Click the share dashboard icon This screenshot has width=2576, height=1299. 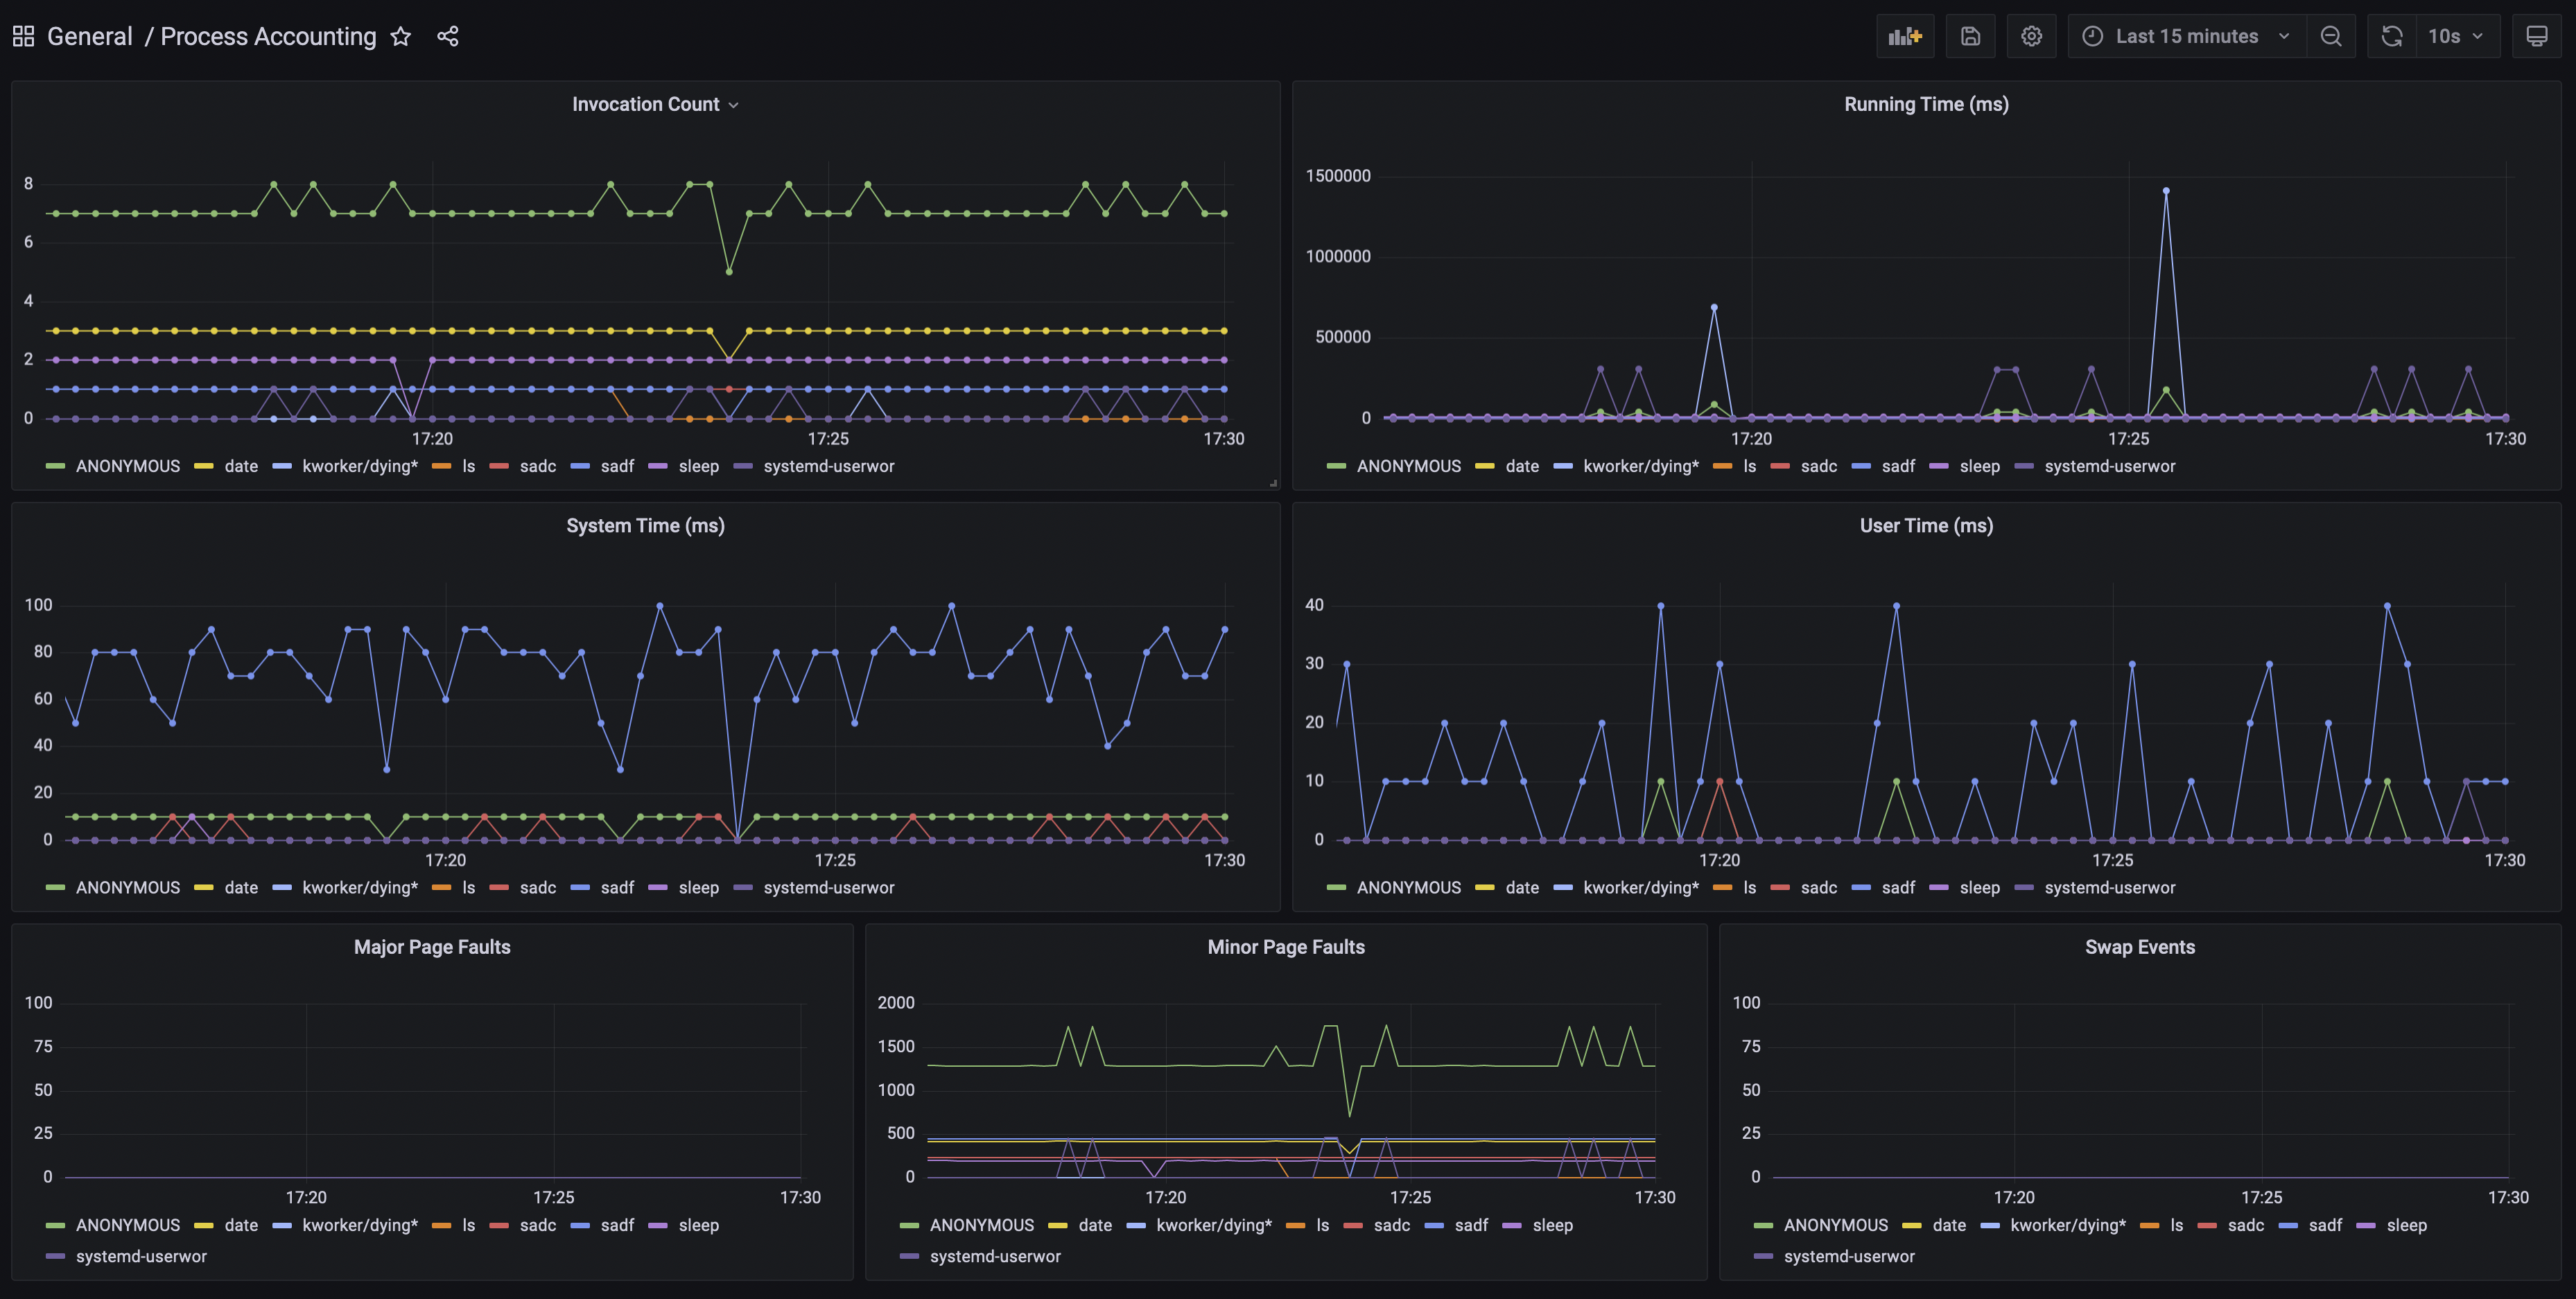pos(448,37)
